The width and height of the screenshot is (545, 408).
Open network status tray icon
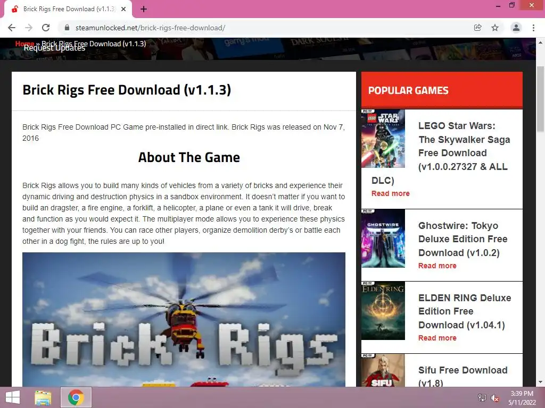coord(482,397)
